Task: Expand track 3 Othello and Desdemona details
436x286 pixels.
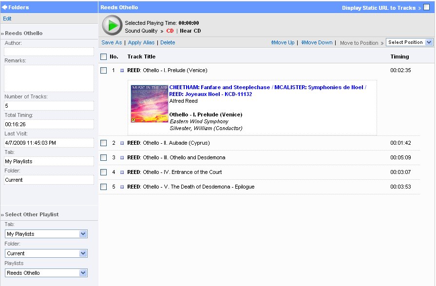Action: pos(122,157)
